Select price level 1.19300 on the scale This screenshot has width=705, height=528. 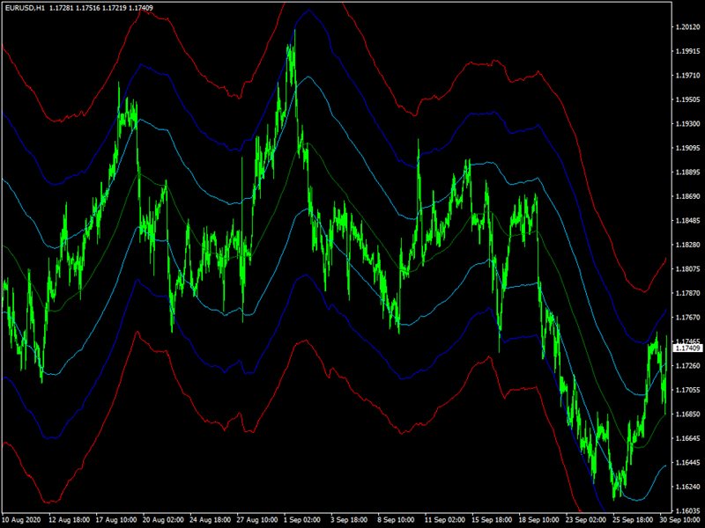click(688, 124)
